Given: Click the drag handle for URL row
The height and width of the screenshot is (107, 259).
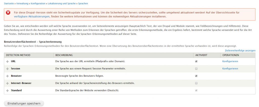Looking at the screenshot, I should pyautogui.click(x=8, y=61).
